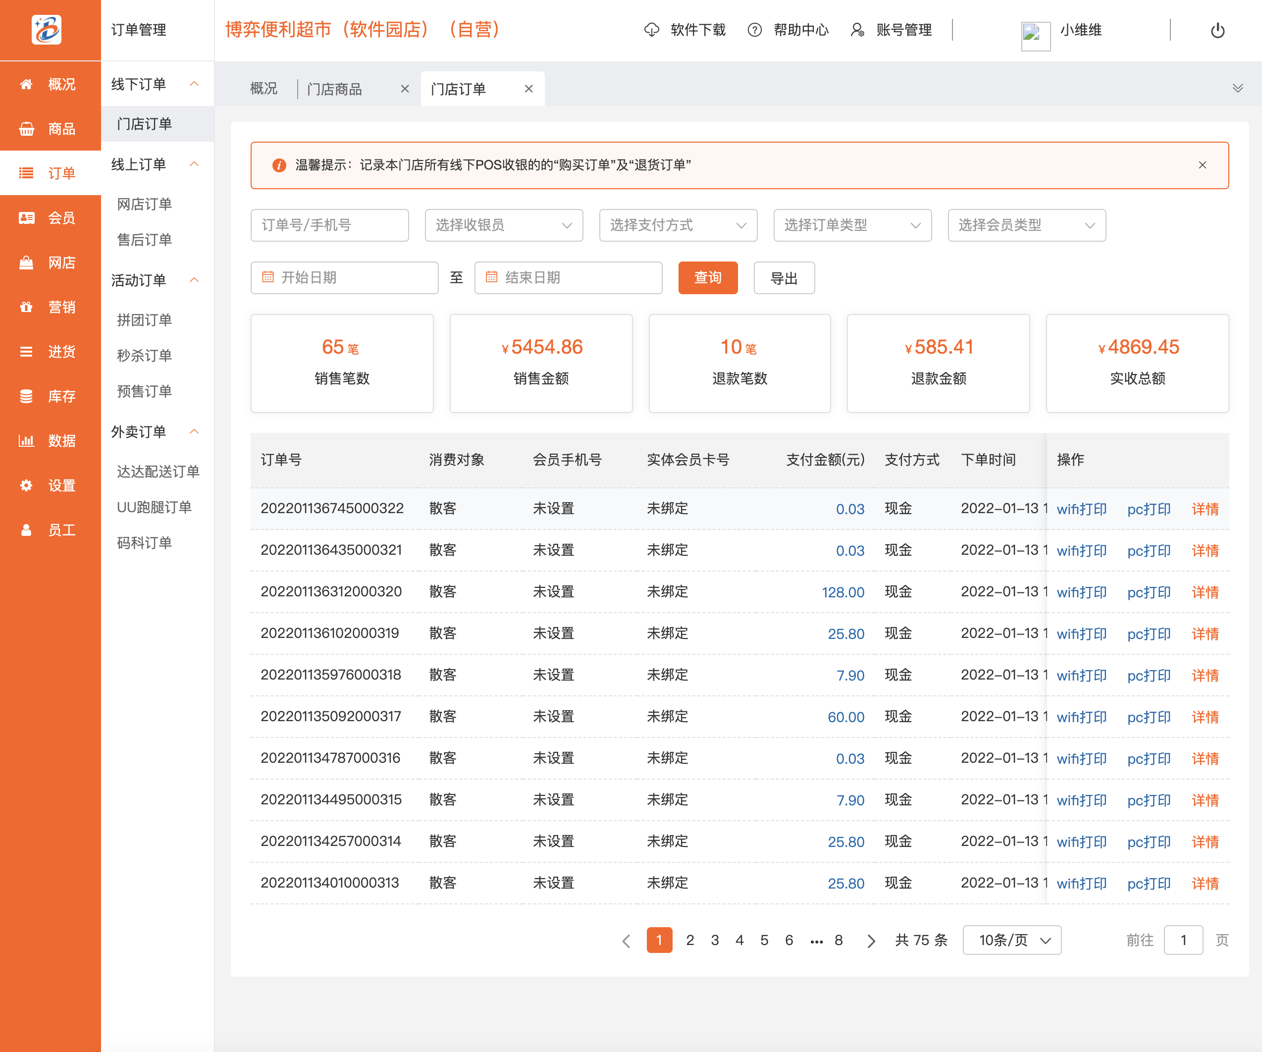Click the software download cloud icon

pos(651,30)
